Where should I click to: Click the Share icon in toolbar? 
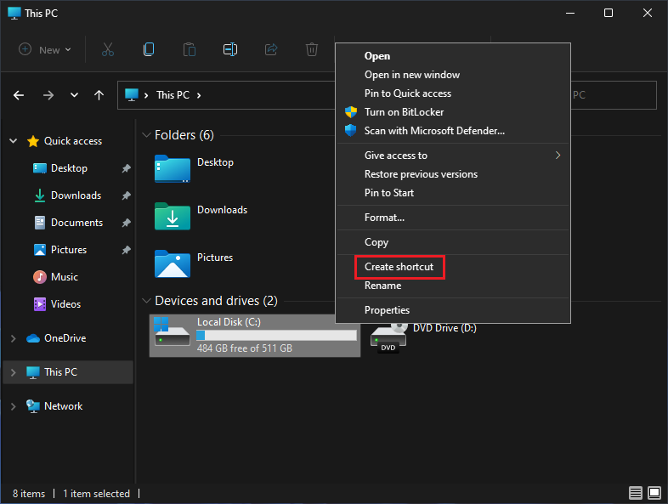(x=271, y=49)
